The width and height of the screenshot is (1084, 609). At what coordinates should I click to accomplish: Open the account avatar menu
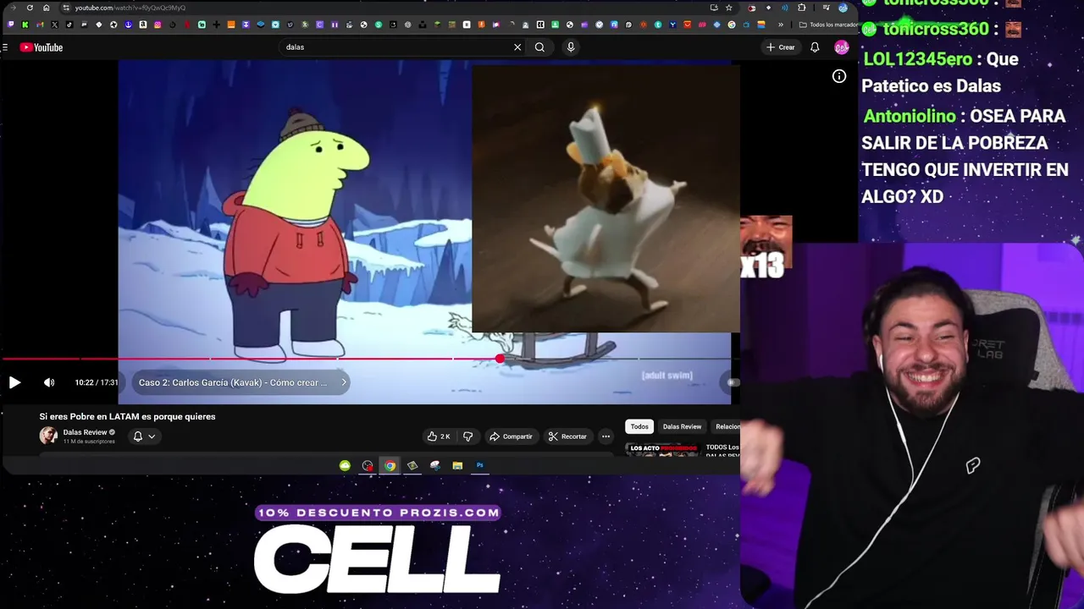point(841,47)
